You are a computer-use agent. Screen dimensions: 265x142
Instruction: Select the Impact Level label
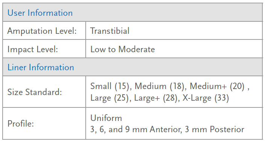tap(33, 50)
